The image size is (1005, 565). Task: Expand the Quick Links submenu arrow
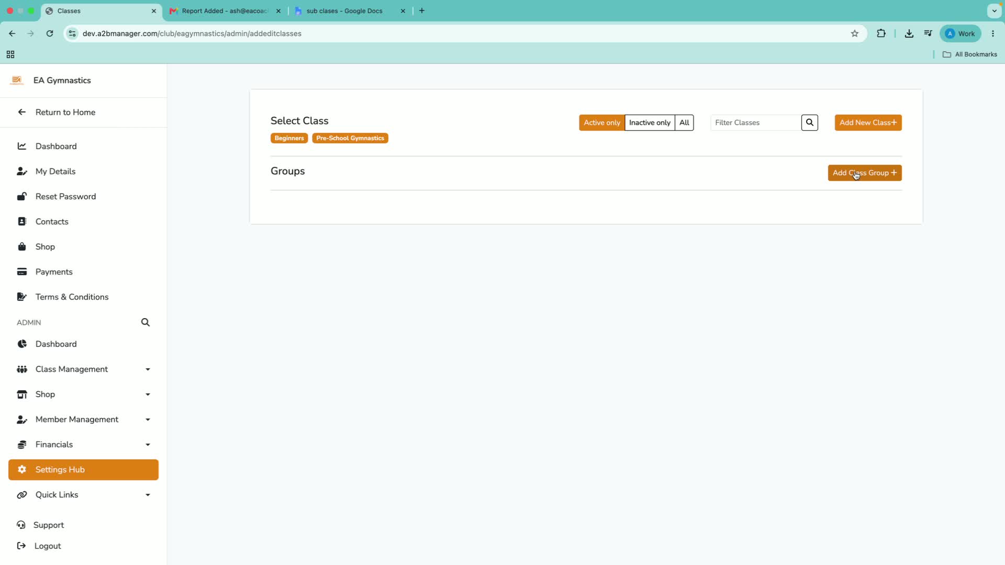click(x=148, y=495)
